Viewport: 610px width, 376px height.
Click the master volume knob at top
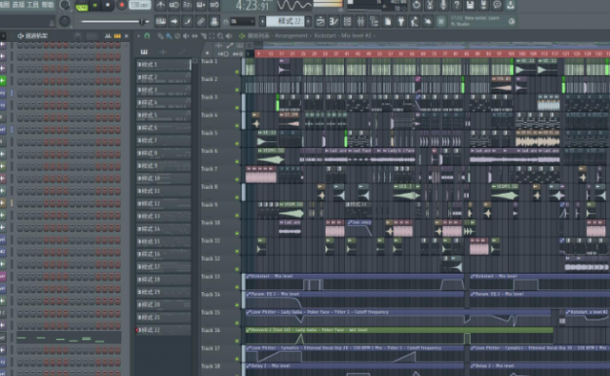[x=64, y=5]
